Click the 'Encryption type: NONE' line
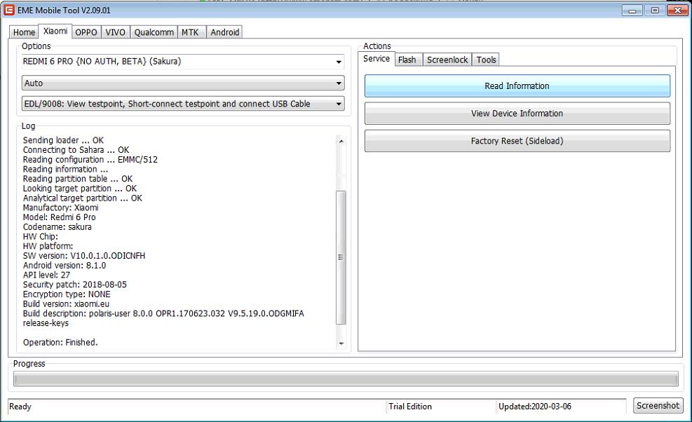 click(67, 294)
